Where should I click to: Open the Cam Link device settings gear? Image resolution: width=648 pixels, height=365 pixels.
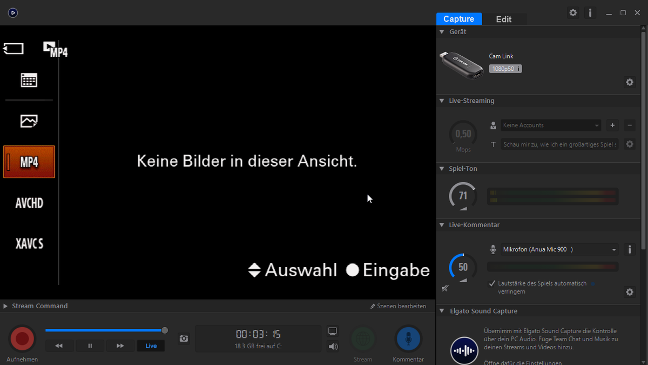[x=629, y=82]
